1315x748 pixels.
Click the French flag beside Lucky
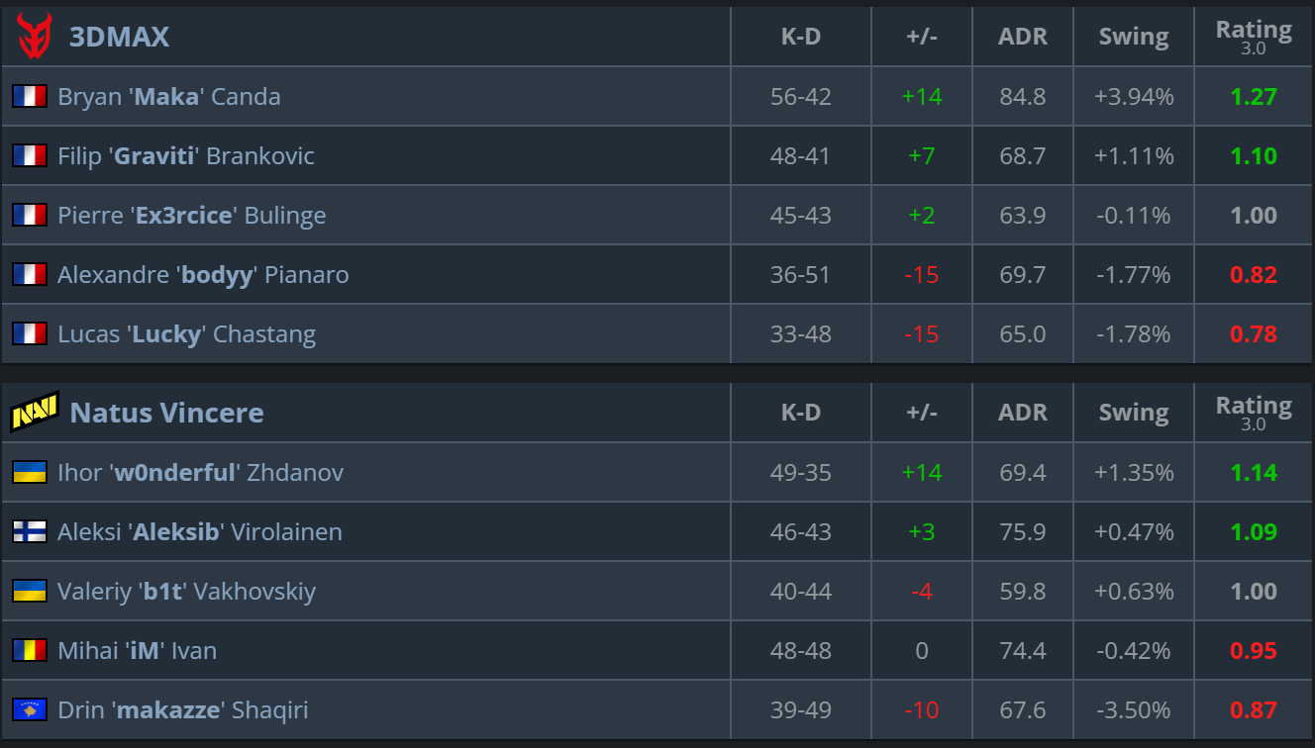point(30,333)
